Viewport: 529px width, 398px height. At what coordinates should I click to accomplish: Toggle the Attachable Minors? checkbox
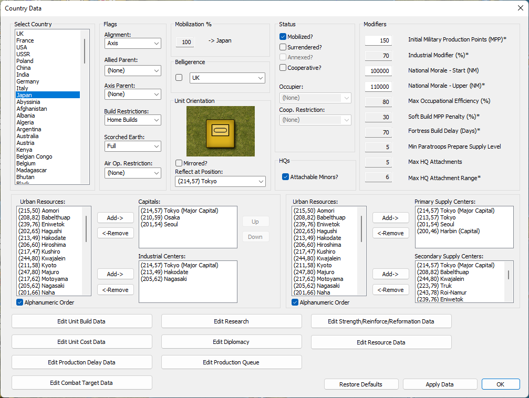[285, 177]
